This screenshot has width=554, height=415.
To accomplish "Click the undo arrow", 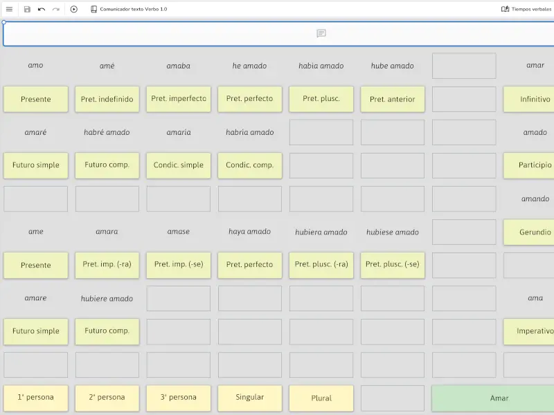I will tap(42, 9).
